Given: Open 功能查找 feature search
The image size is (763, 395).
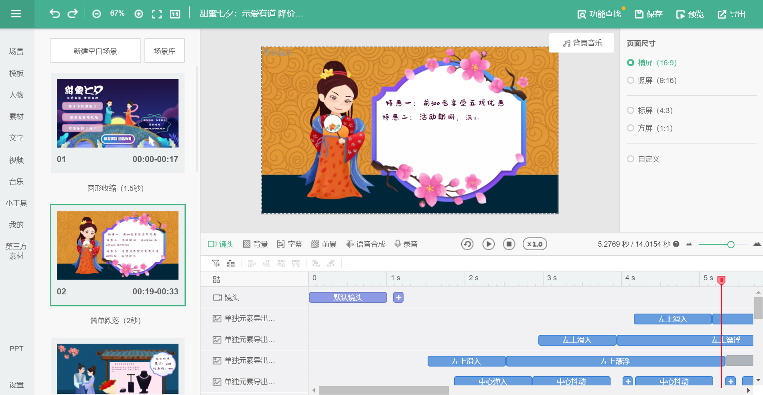Looking at the screenshot, I should click(599, 14).
